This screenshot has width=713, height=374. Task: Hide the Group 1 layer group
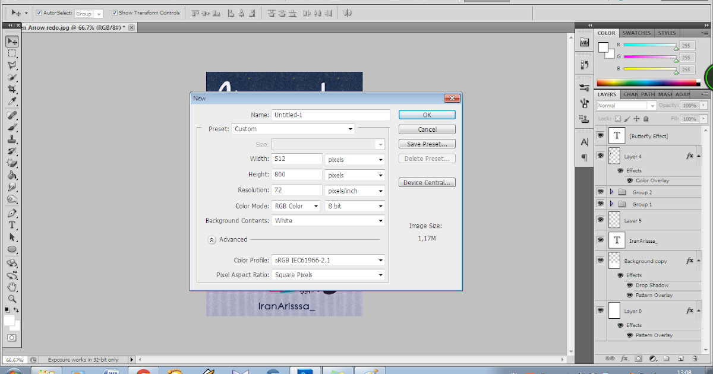(601, 204)
